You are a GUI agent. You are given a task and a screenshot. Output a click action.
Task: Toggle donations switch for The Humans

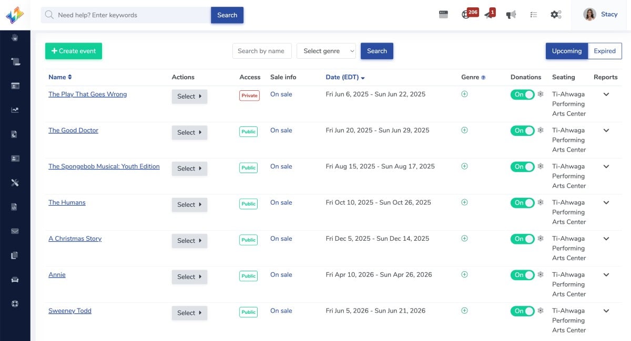[522, 203]
